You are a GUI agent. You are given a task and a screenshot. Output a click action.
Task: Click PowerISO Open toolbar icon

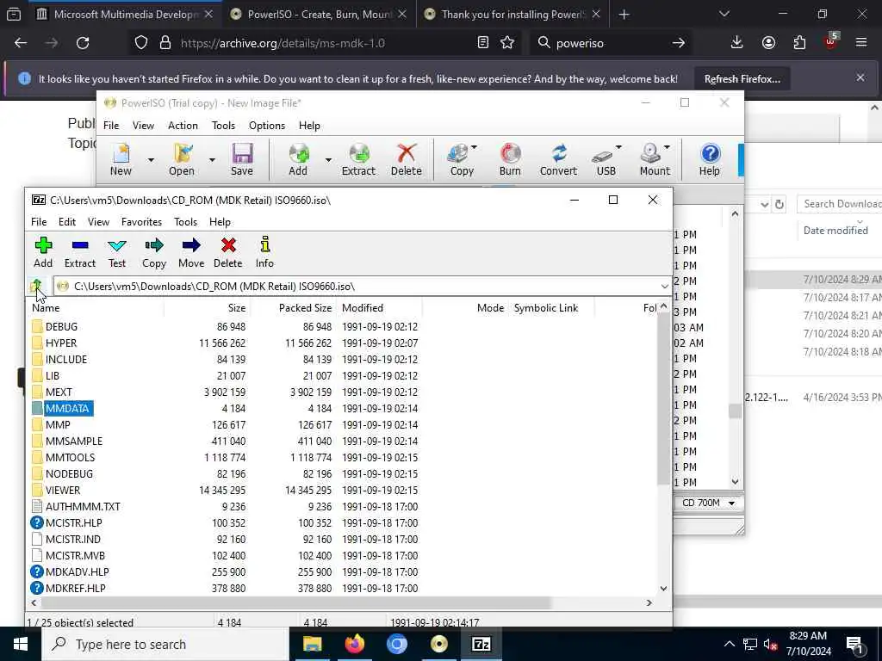[x=182, y=159]
